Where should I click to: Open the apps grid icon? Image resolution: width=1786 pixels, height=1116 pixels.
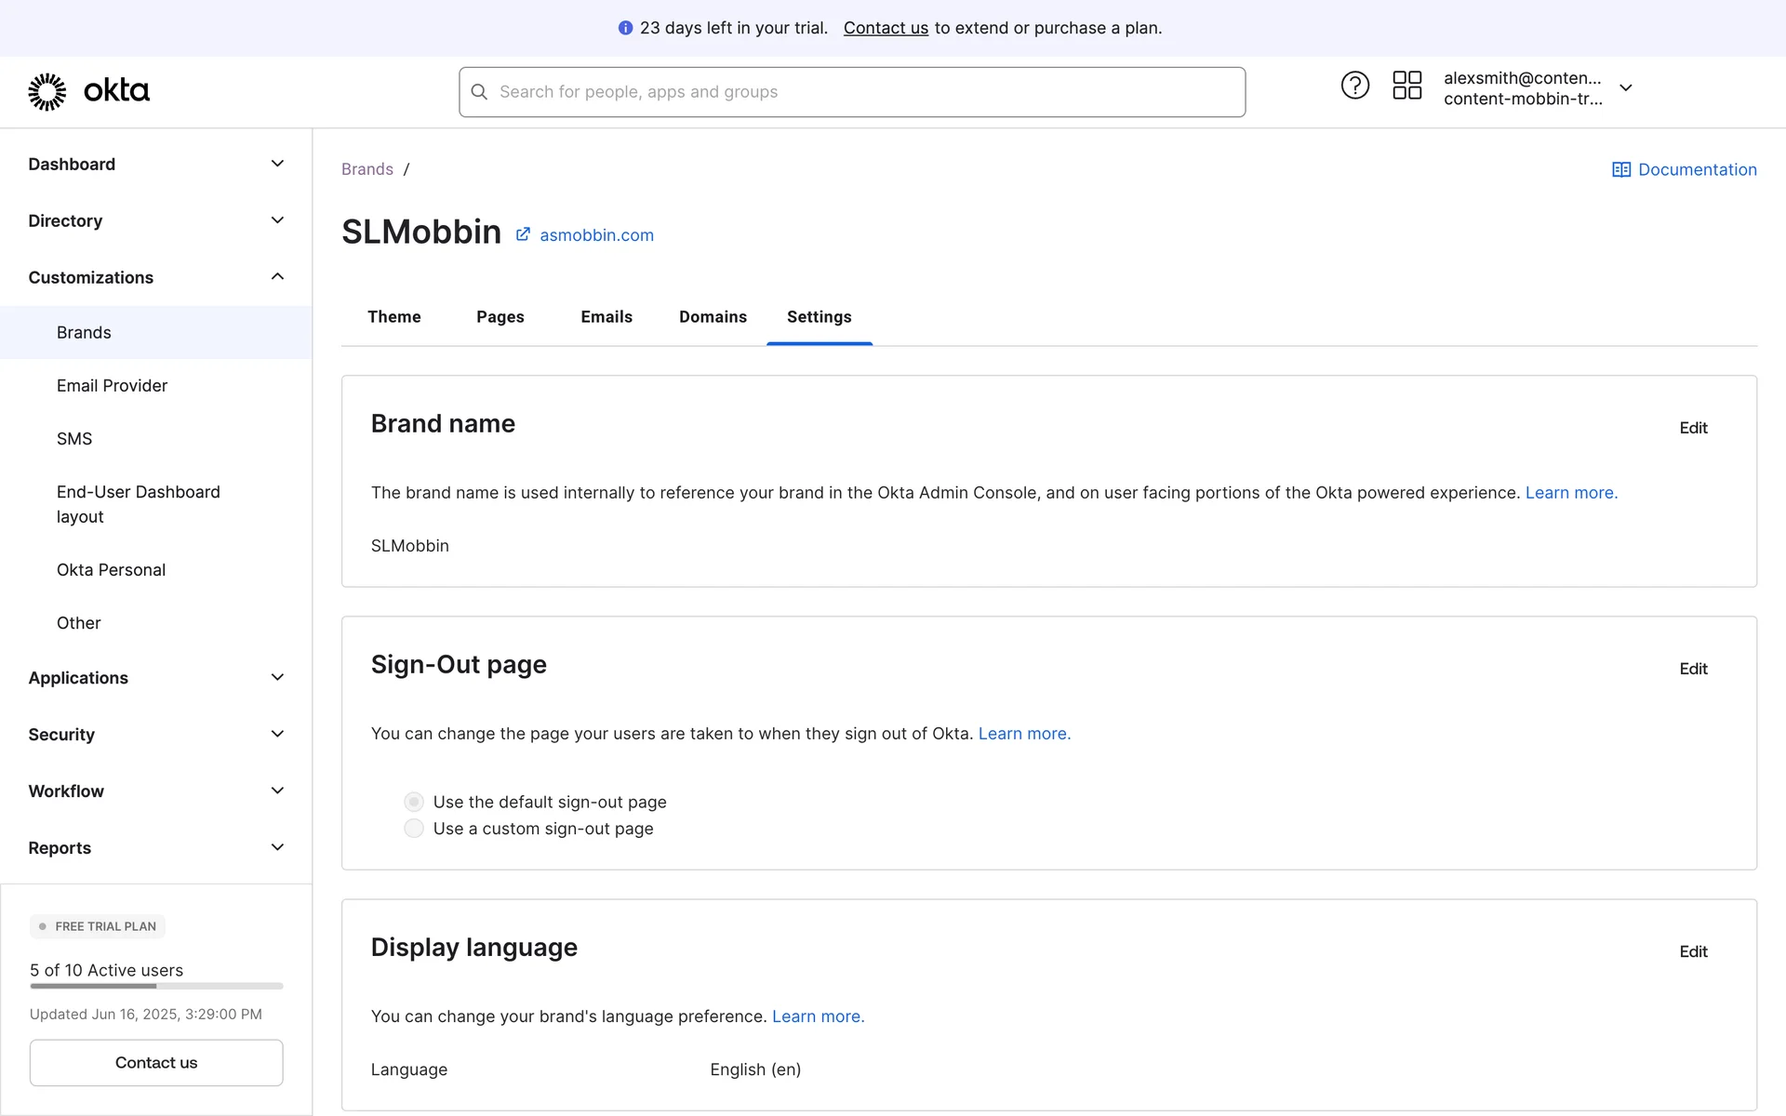(x=1406, y=86)
